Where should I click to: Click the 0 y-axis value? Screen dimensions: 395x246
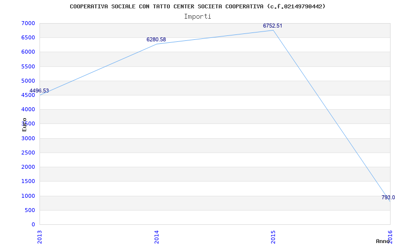tap(33, 224)
